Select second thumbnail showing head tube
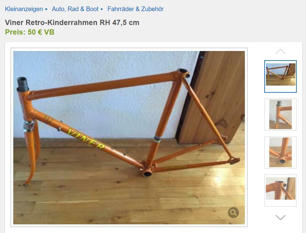This screenshot has width=306, height=233. coord(280,114)
